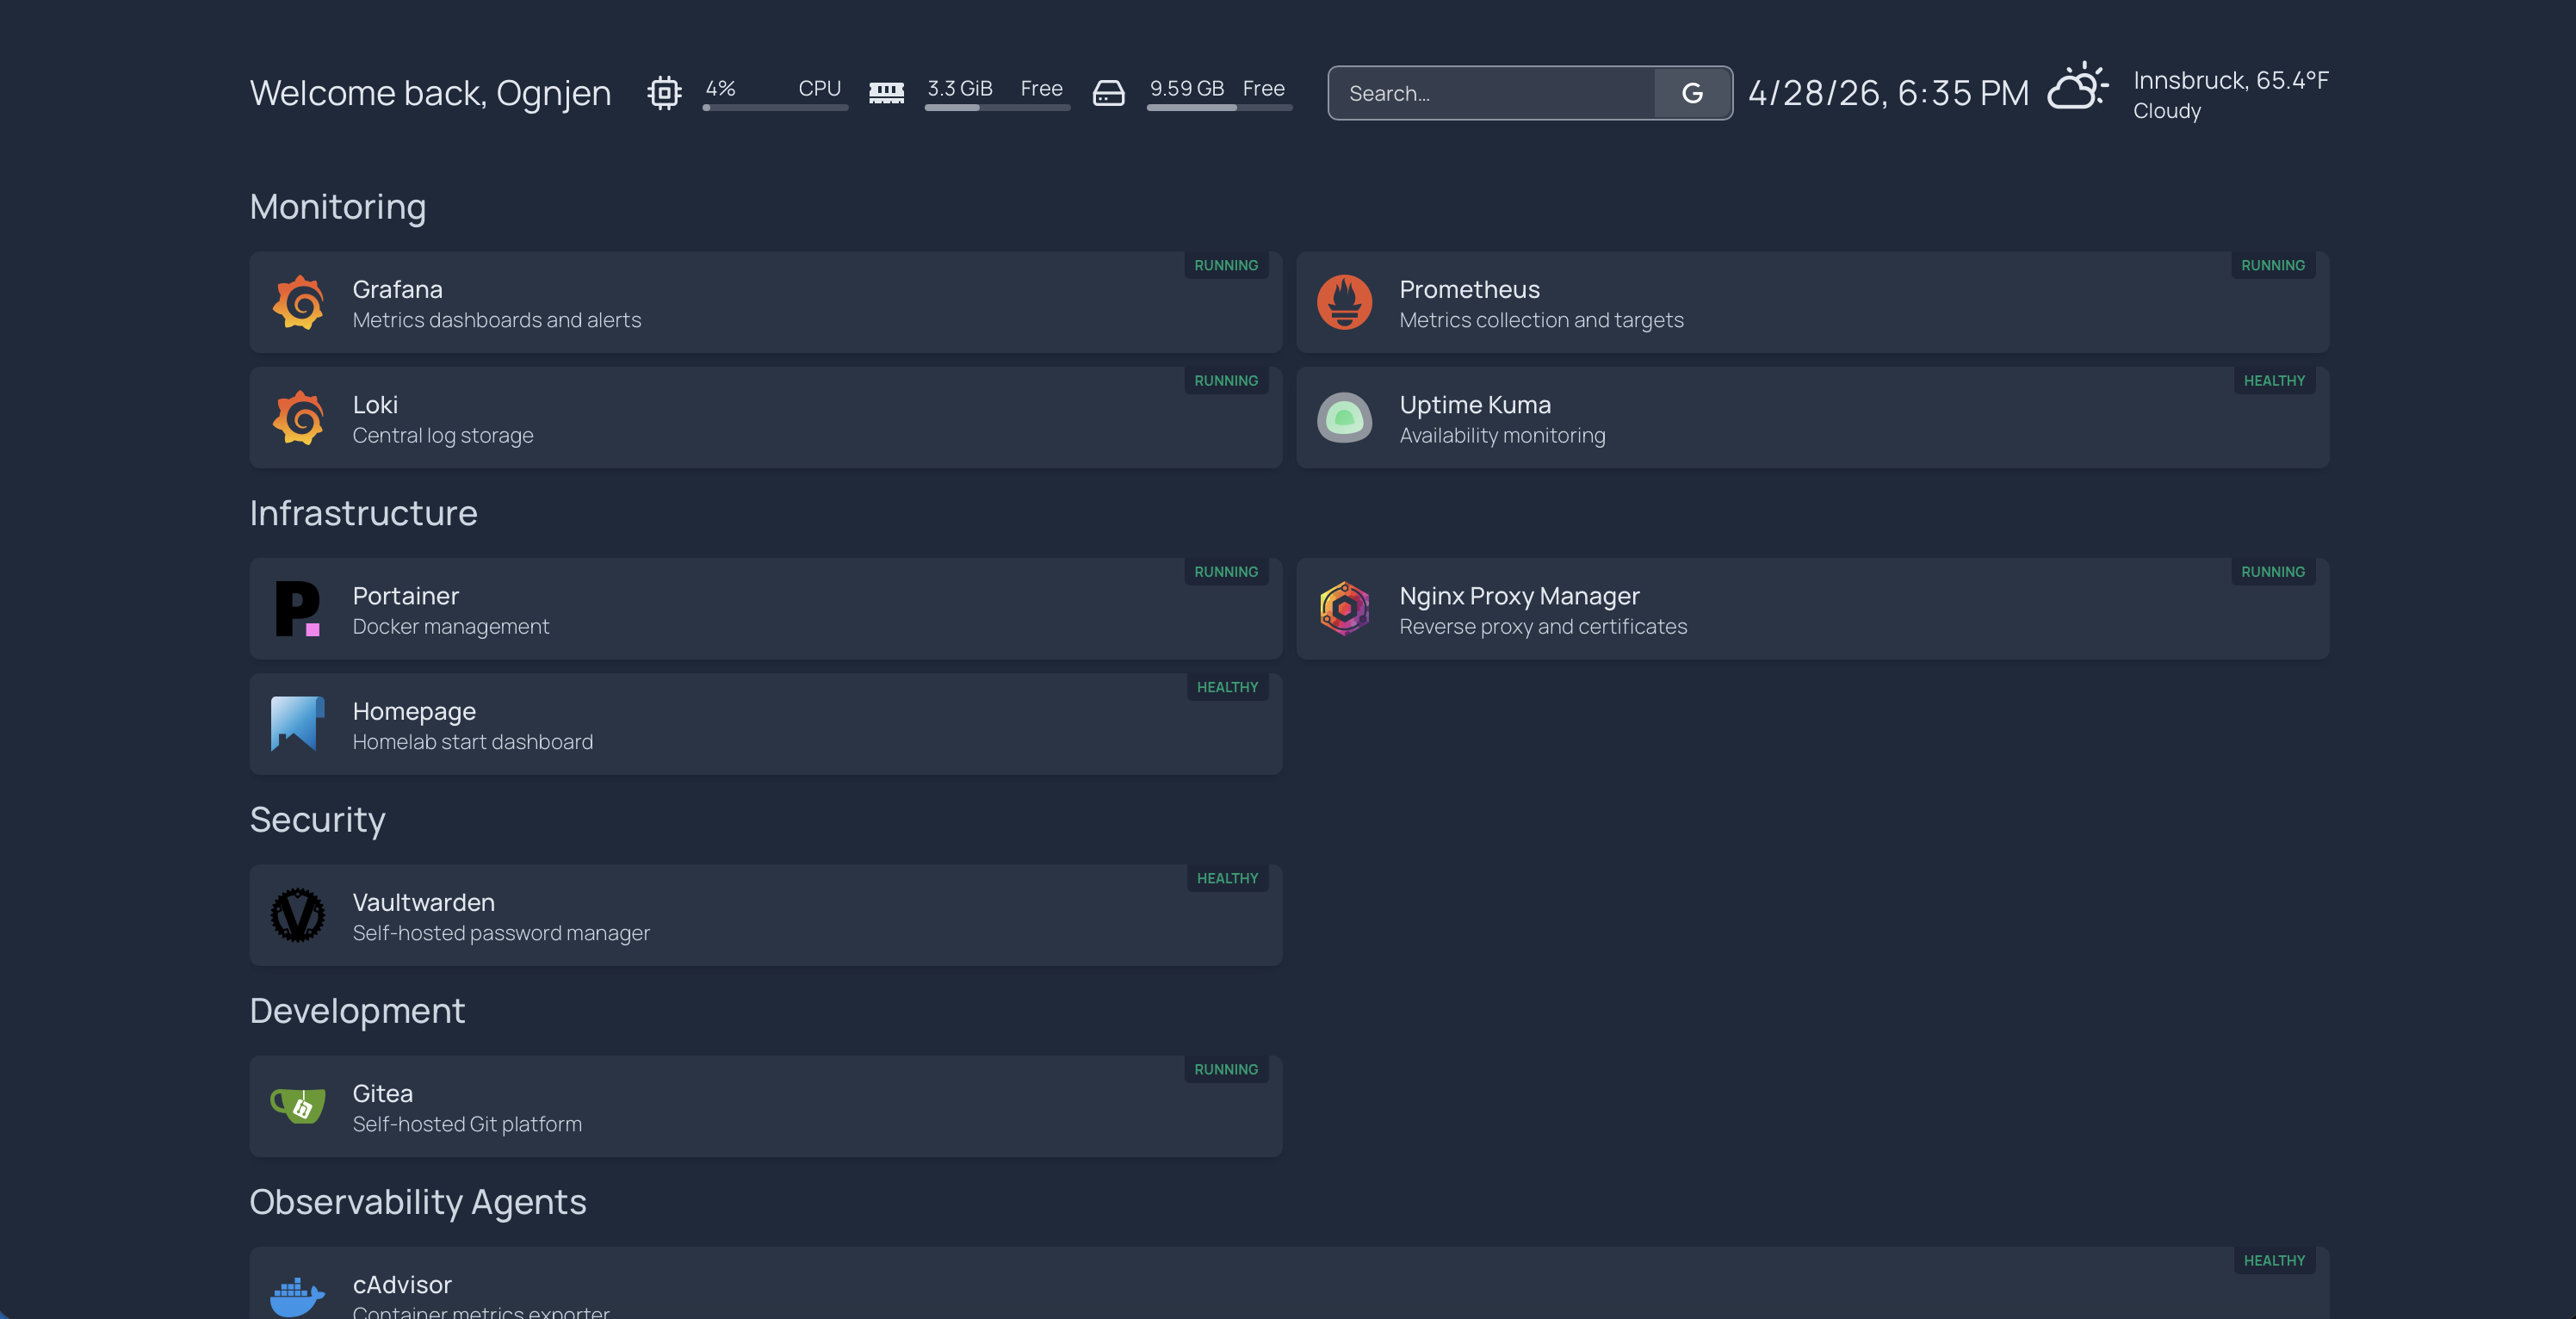The image size is (2576, 1319).
Task: Focus the Search input field
Action: [x=1491, y=93]
